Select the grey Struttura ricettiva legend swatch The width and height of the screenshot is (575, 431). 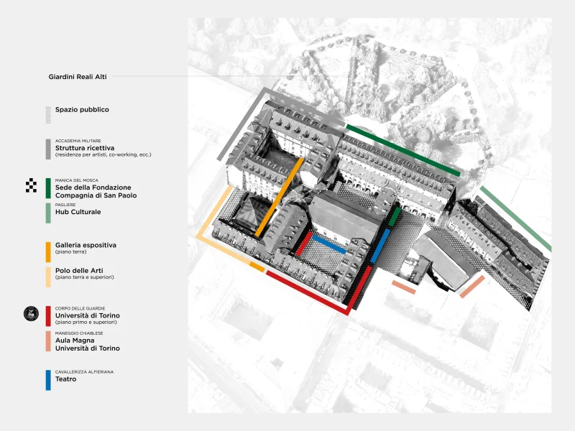click(x=47, y=149)
